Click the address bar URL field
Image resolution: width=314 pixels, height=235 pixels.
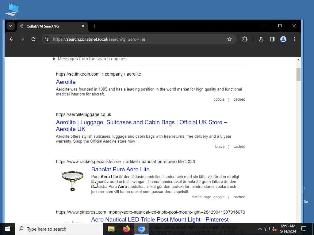[x=138, y=39]
